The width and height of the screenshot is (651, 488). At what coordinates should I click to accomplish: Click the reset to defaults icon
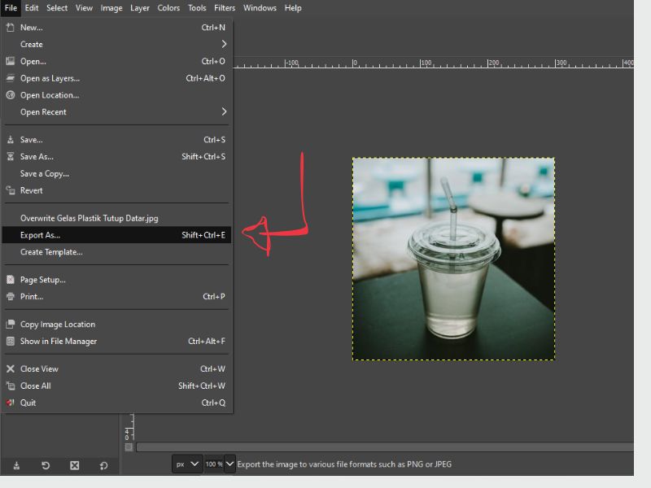tap(103, 465)
